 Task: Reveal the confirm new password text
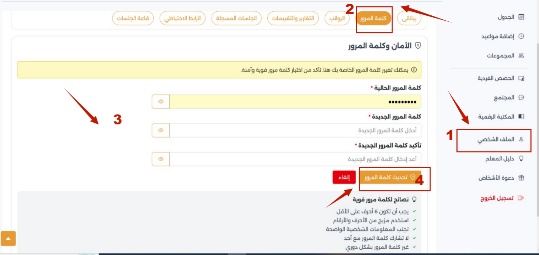pos(161,159)
